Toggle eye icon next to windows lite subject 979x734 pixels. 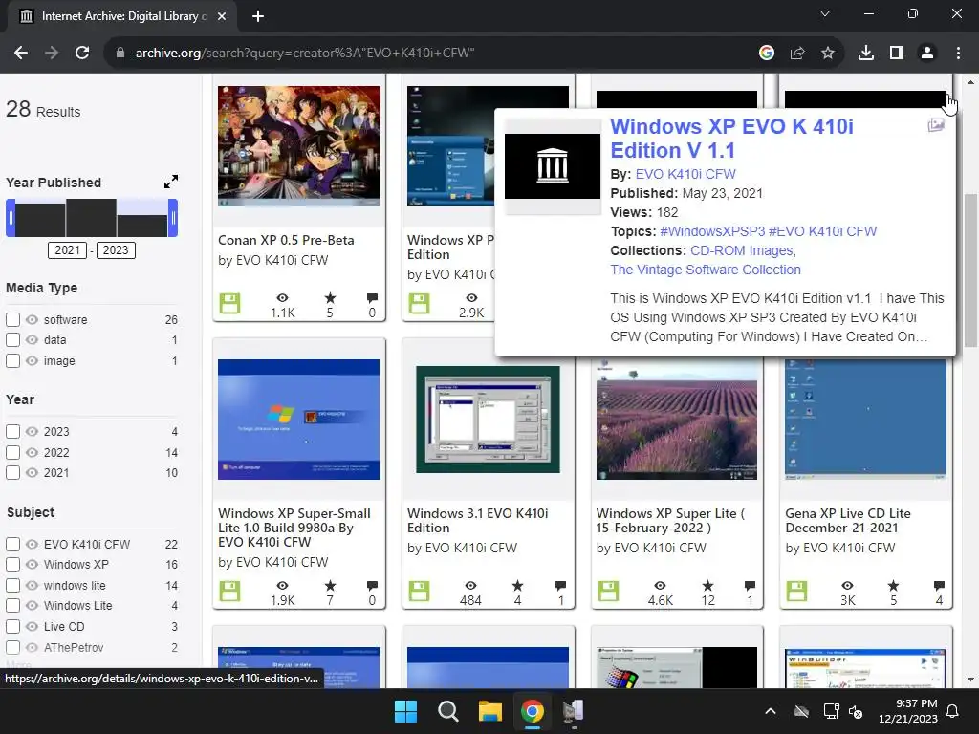[32, 586]
